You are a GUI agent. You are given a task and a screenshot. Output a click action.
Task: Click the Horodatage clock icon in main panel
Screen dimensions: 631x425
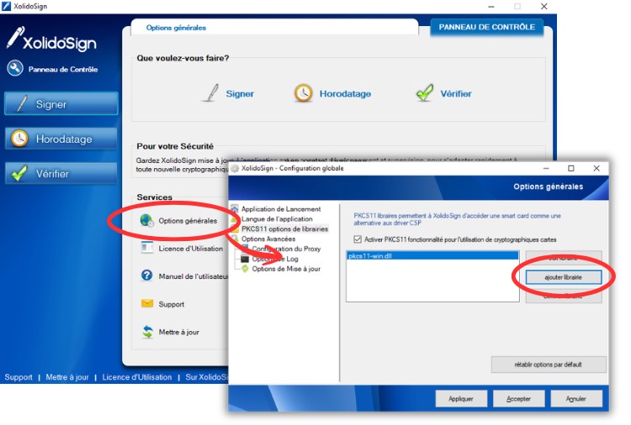pyautogui.click(x=303, y=92)
